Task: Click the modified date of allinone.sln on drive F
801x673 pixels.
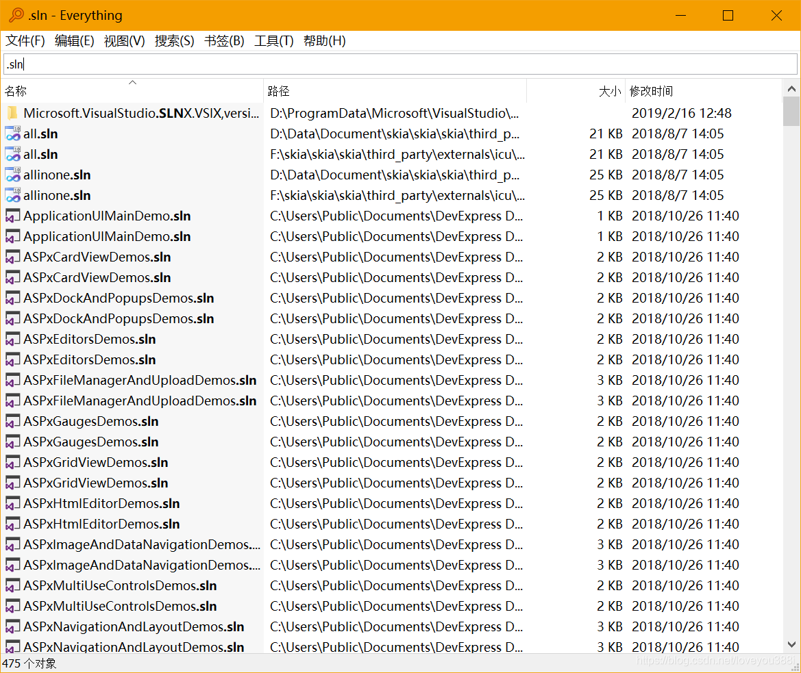Action: (x=678, y=195)
